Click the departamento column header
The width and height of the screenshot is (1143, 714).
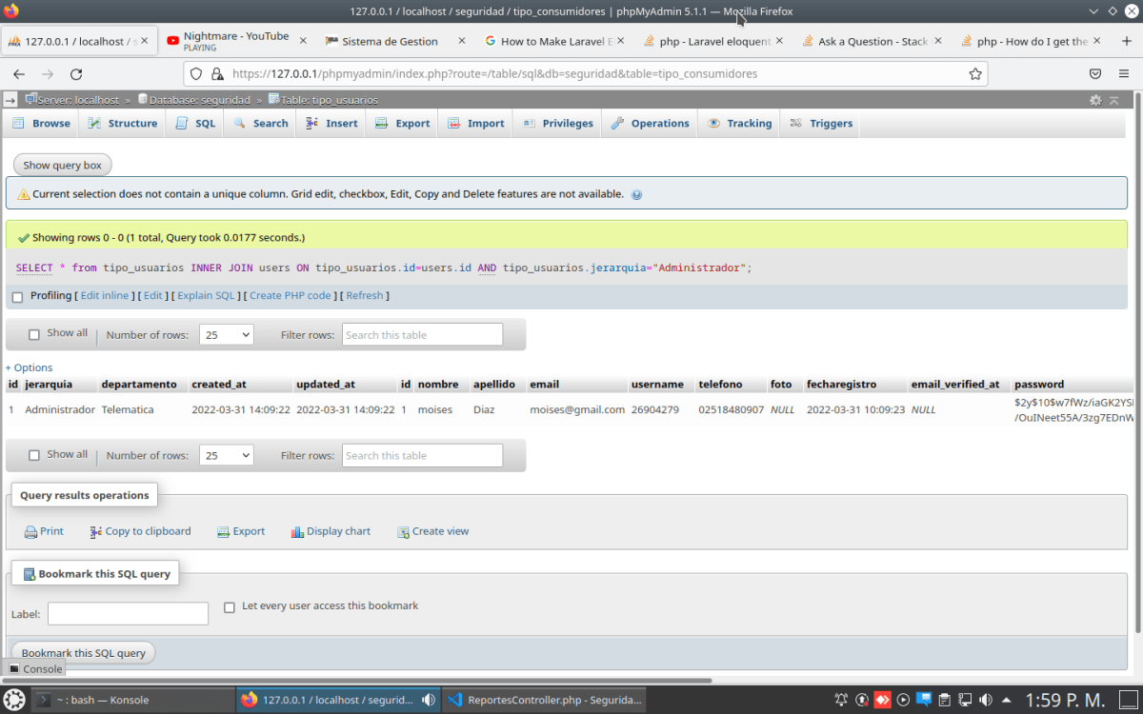click(139, 385)
